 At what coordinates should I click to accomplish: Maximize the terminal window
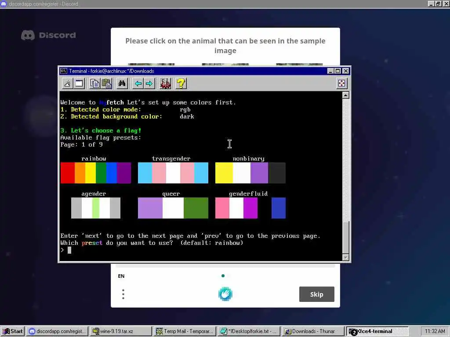(337, 71)
